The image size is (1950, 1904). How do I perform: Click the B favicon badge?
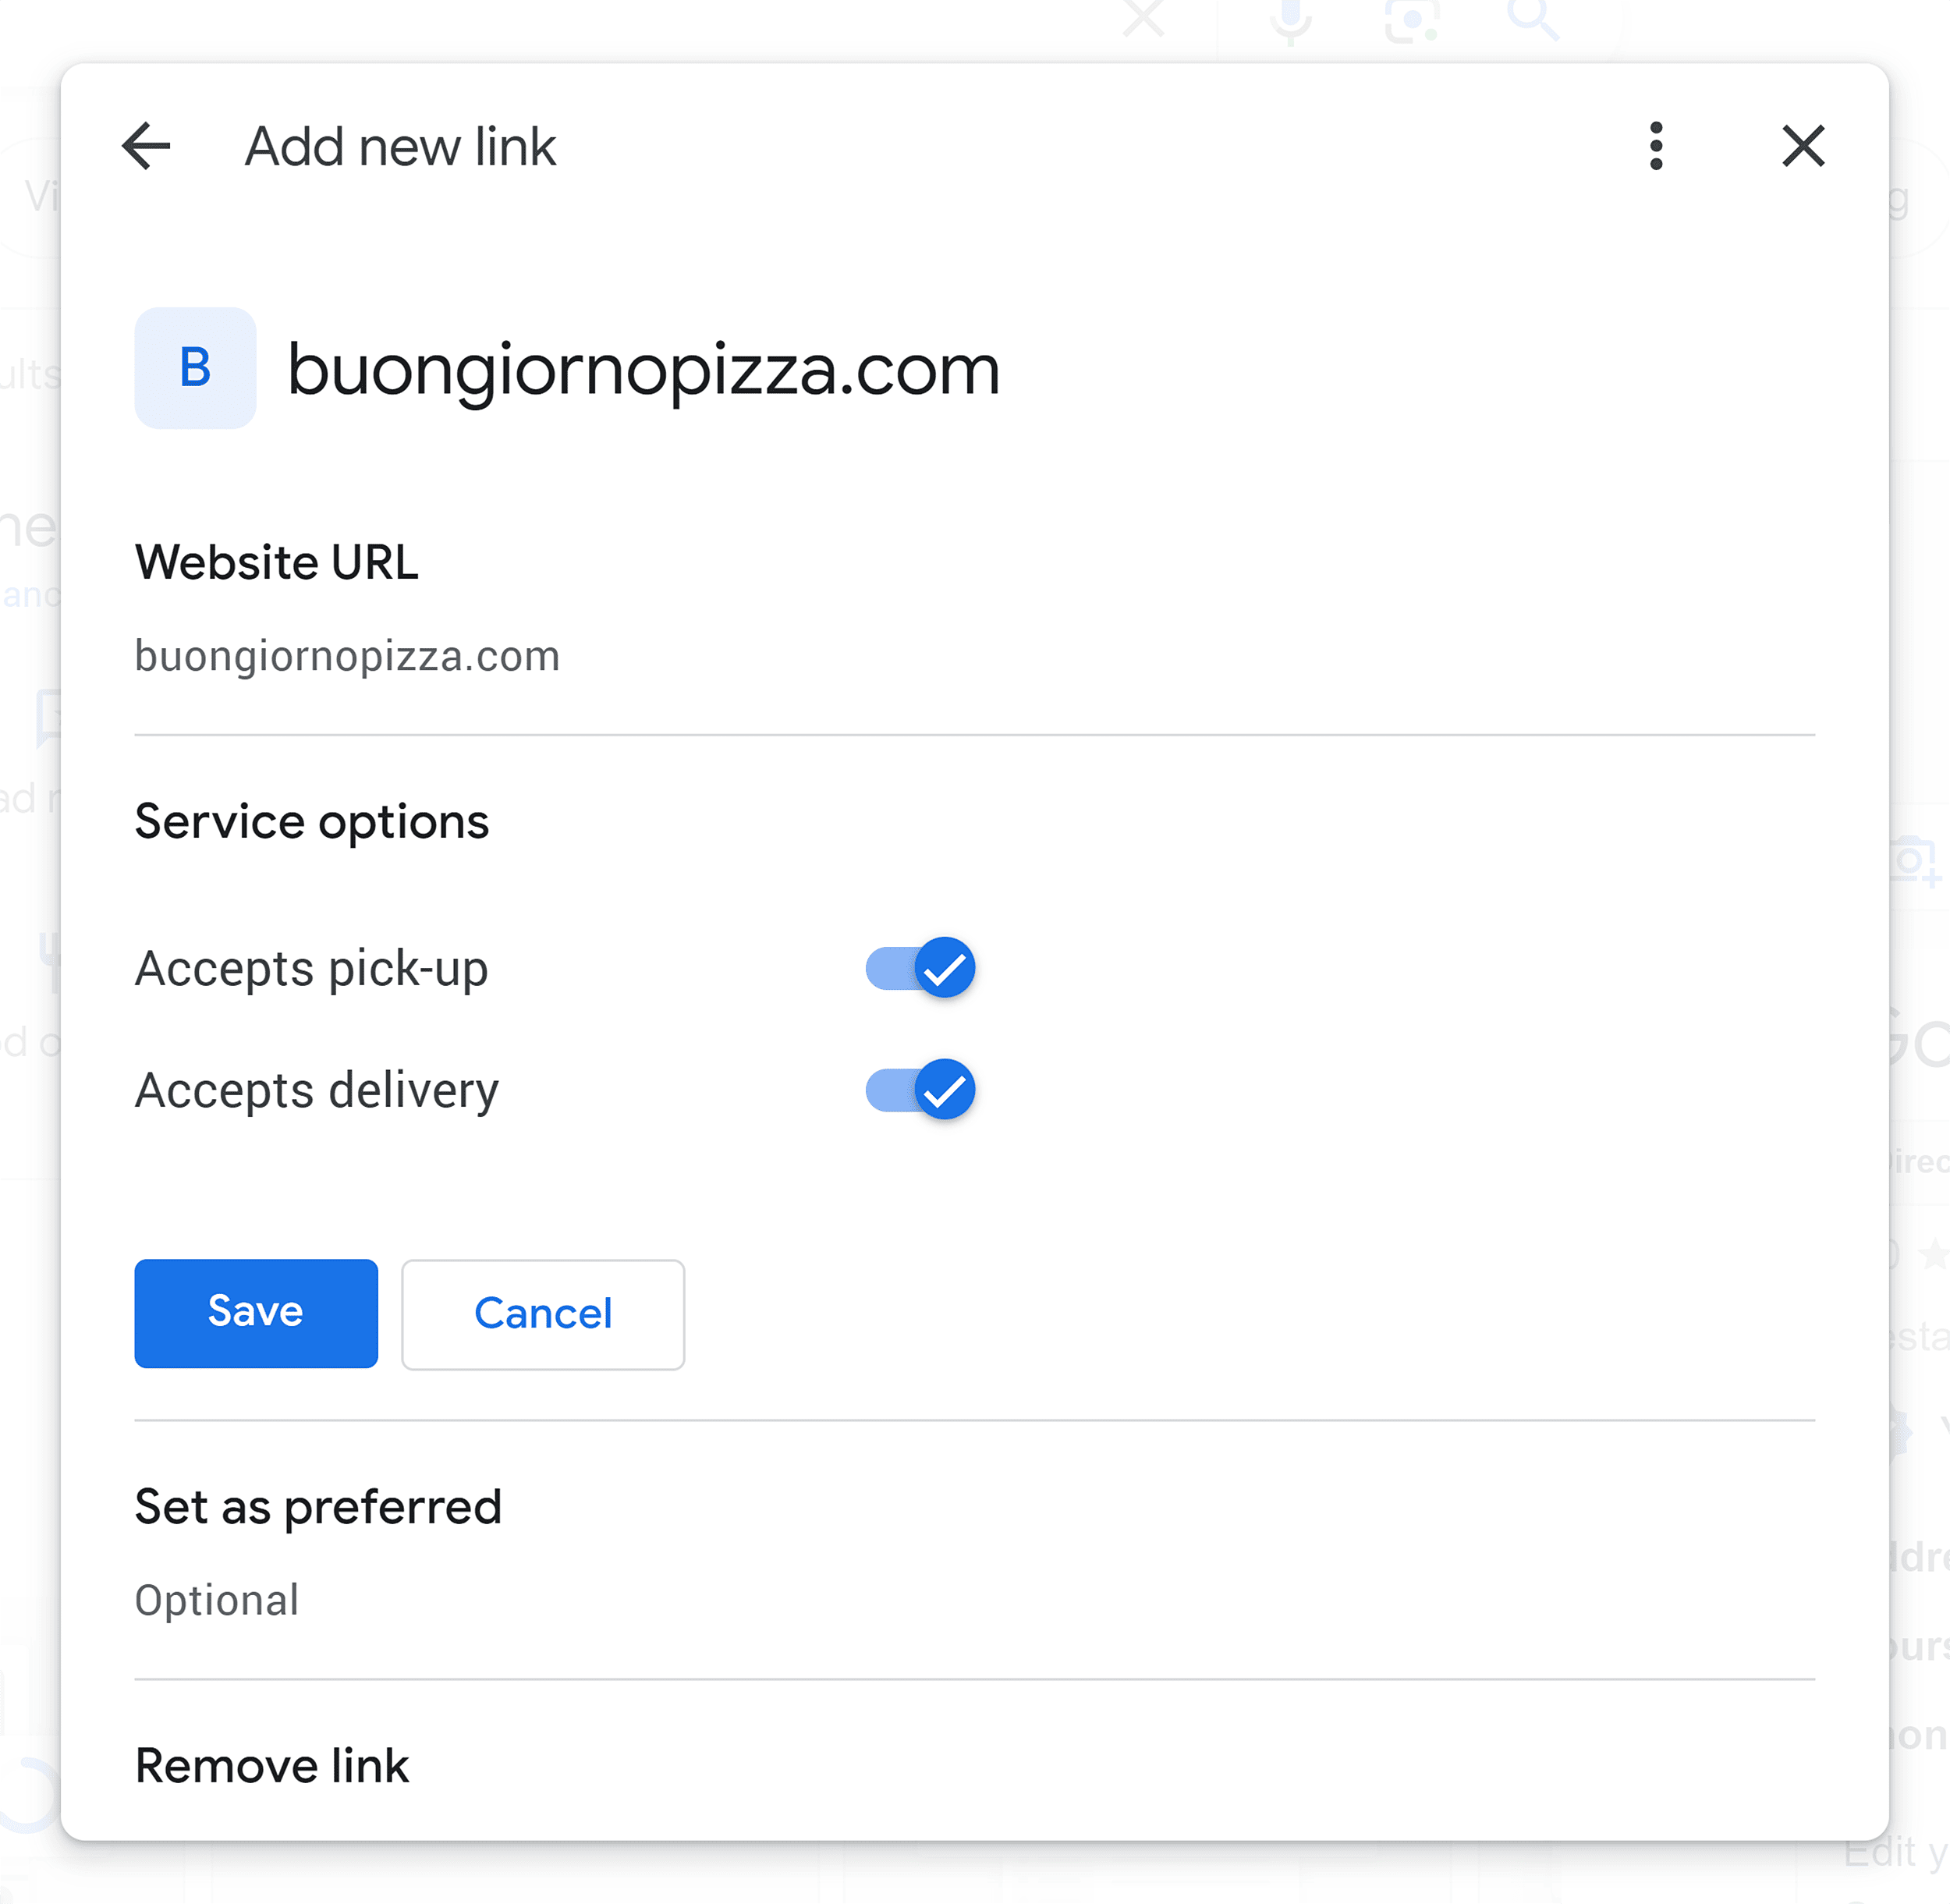click(x=195, y=368)
